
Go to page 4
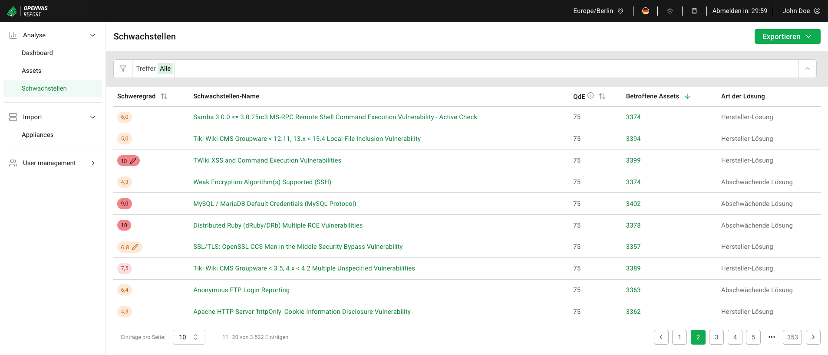[735, 337]
